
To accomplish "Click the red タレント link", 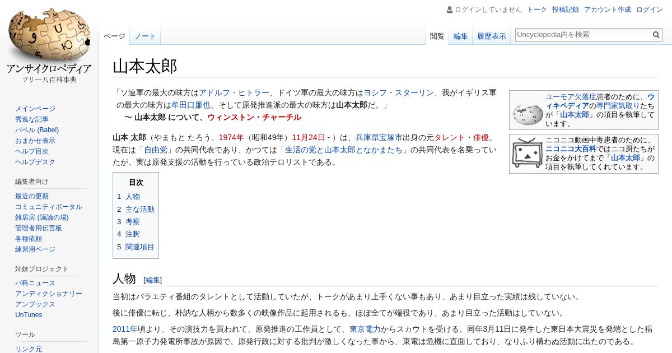I will (450, 137).
